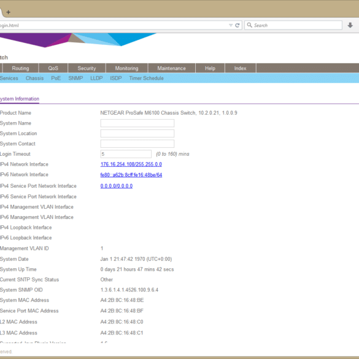Open the address bar history dropdown arrow
Screen dimensions: 359x359
[231, 25]
